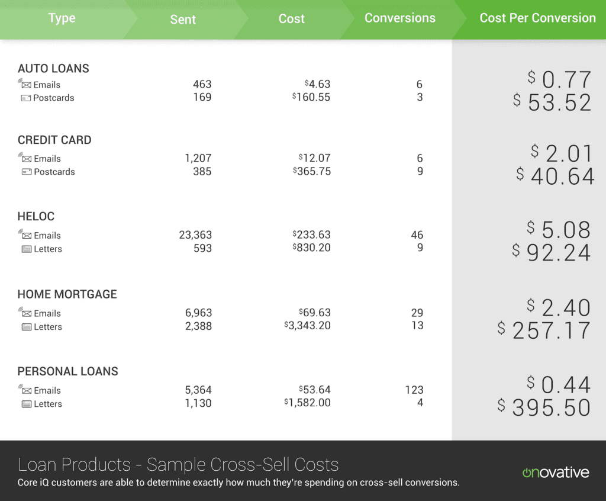606x501 pixels.
Task: Click the Onovative logo
Action: (x=555, y=473)
